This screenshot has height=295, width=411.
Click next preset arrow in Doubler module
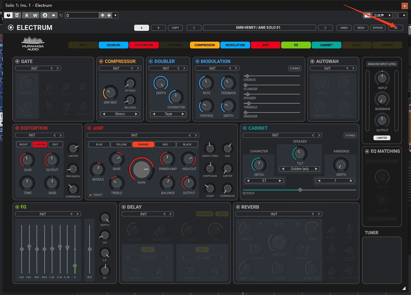(184, 68)
